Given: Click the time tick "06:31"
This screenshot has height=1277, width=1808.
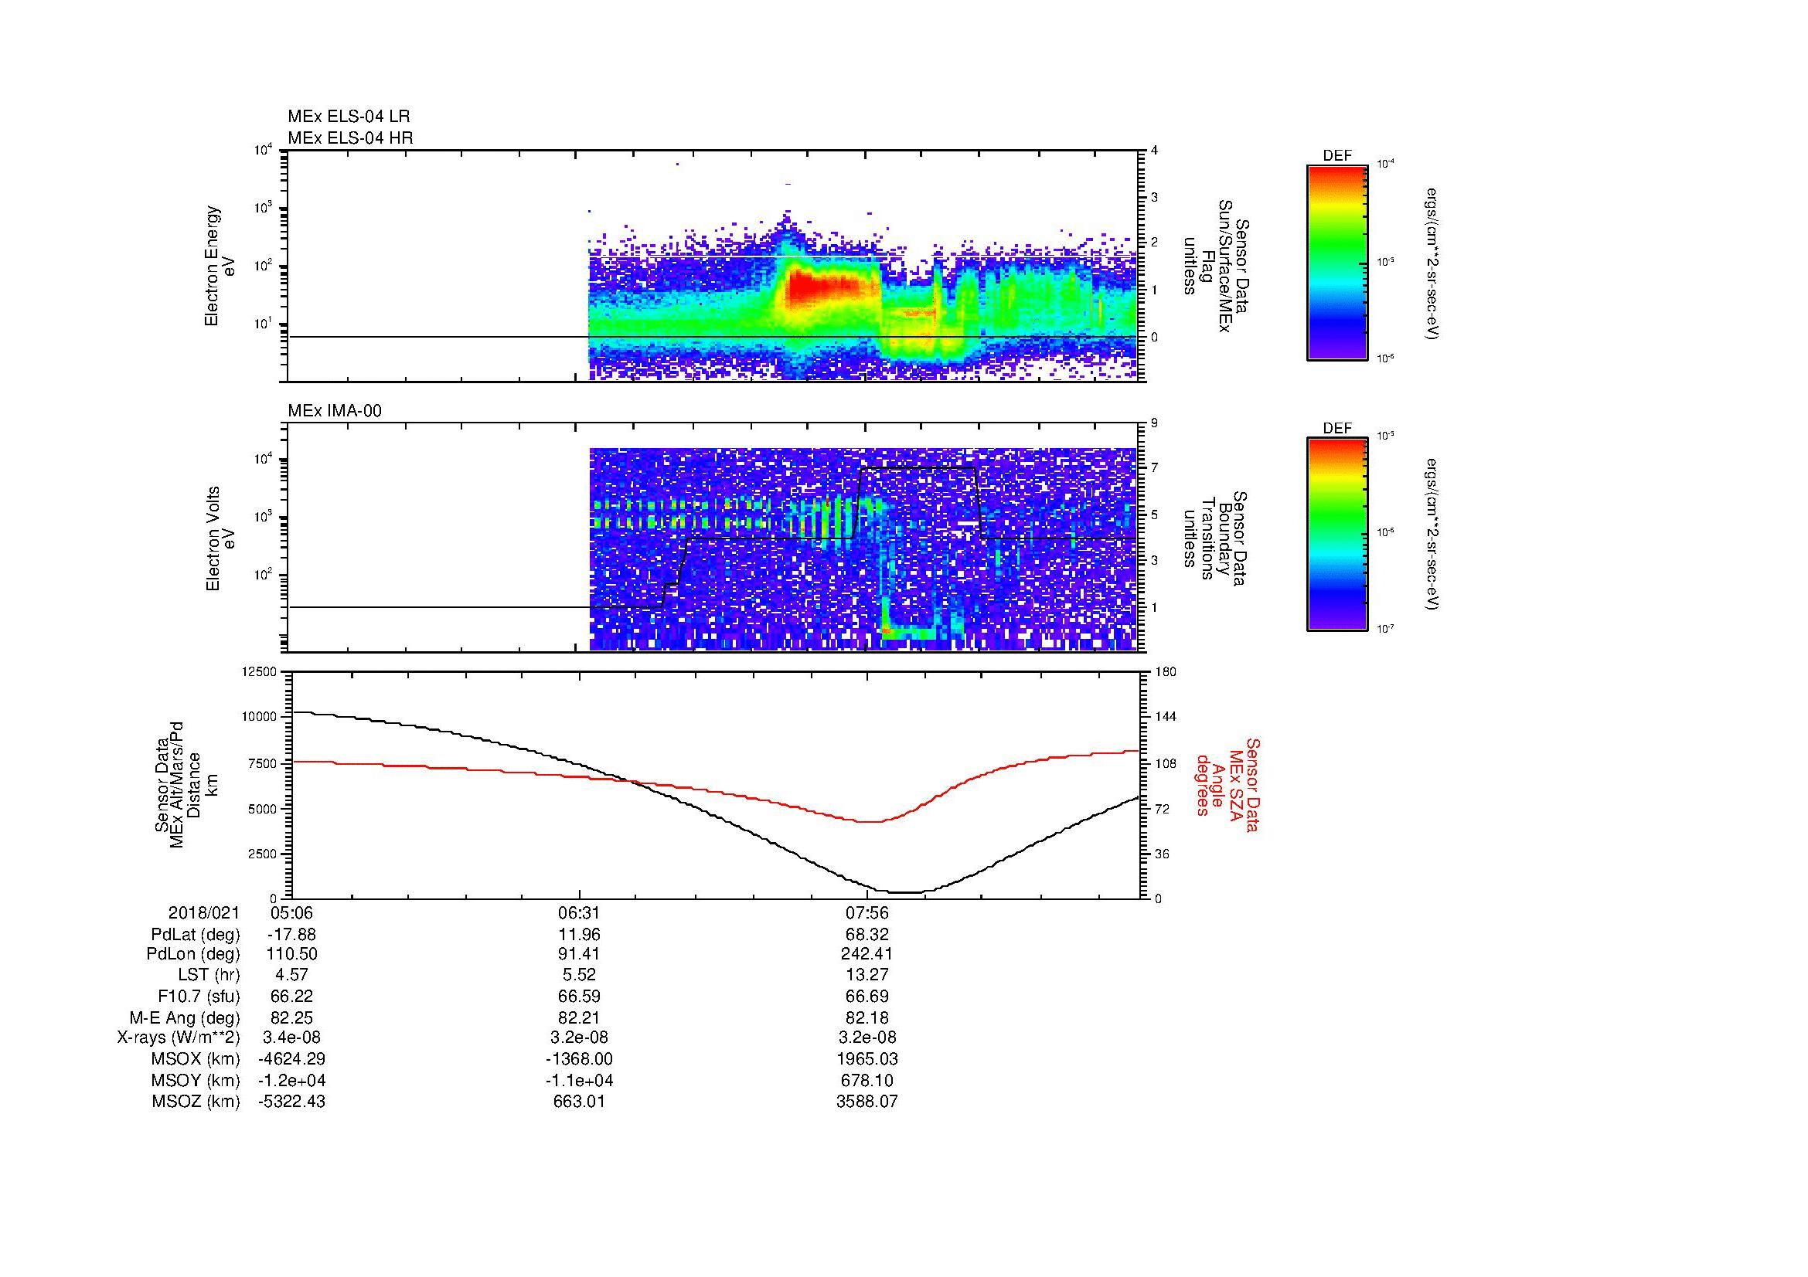Looking at the screenshot, I should coord(579,912).
